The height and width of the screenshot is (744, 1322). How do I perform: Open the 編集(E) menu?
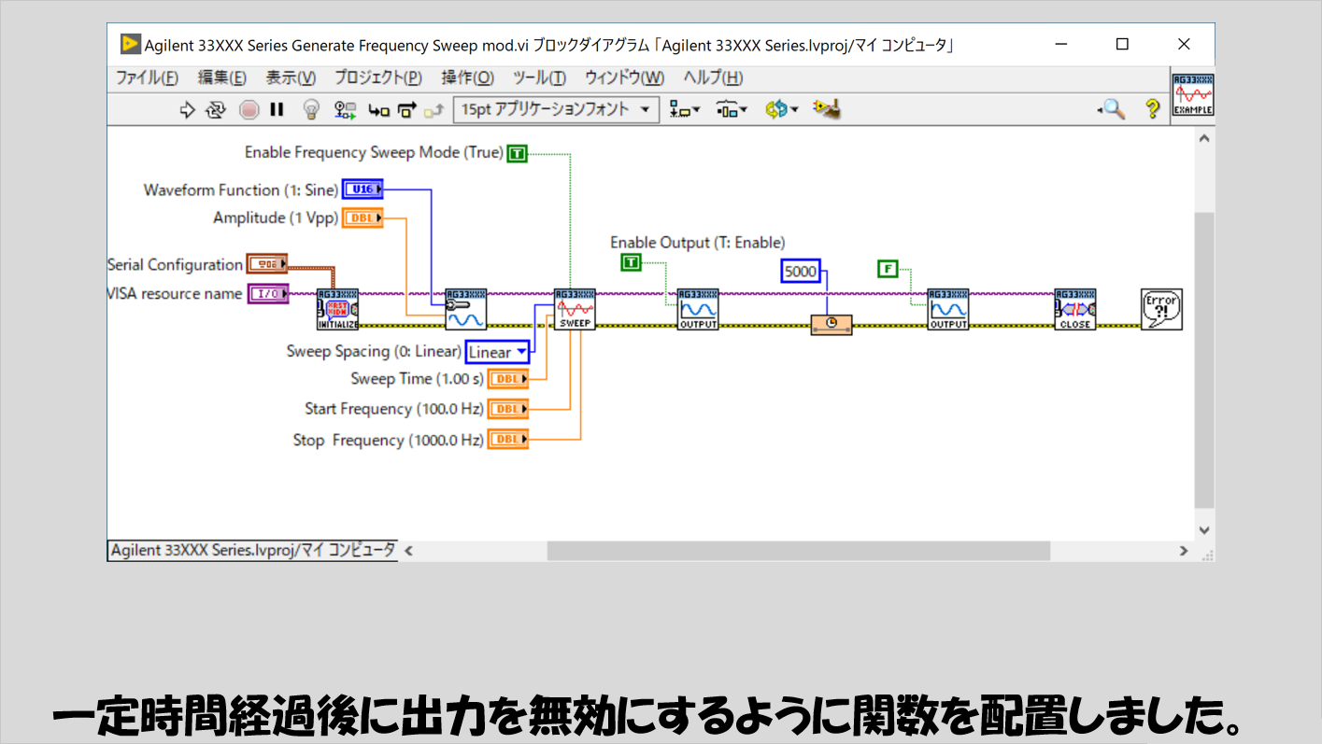click(222, 77)
